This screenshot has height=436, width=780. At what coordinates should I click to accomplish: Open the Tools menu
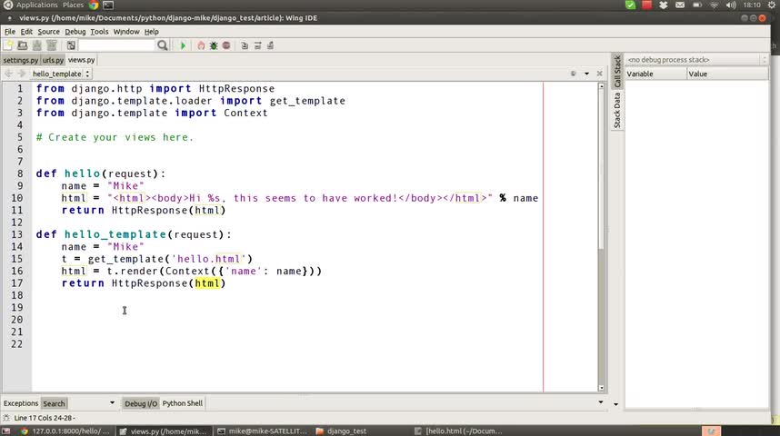[99, 31]
